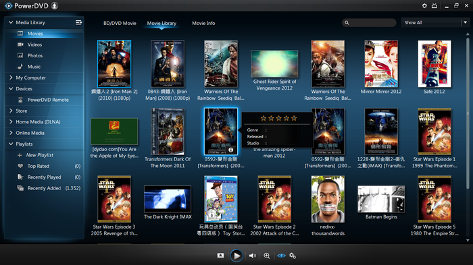Select Star Wars Episode 3 poster

[114, 199]
